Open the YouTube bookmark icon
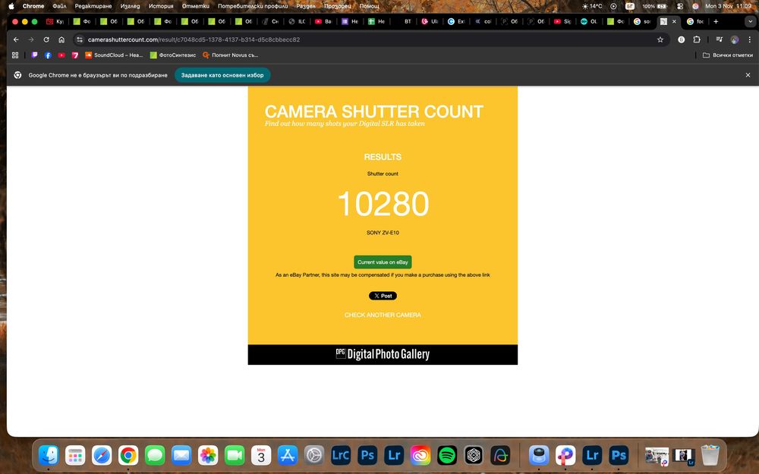The image size is (759, 474). 61,55
